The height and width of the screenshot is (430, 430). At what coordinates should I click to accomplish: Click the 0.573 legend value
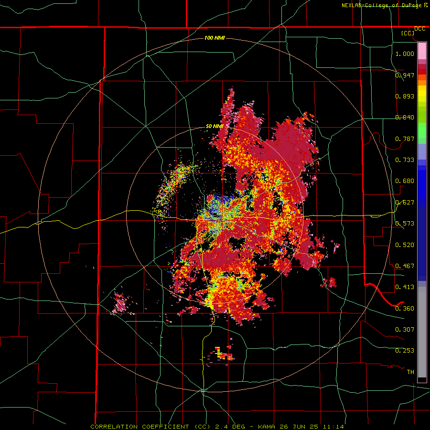(x=405, y=223)
